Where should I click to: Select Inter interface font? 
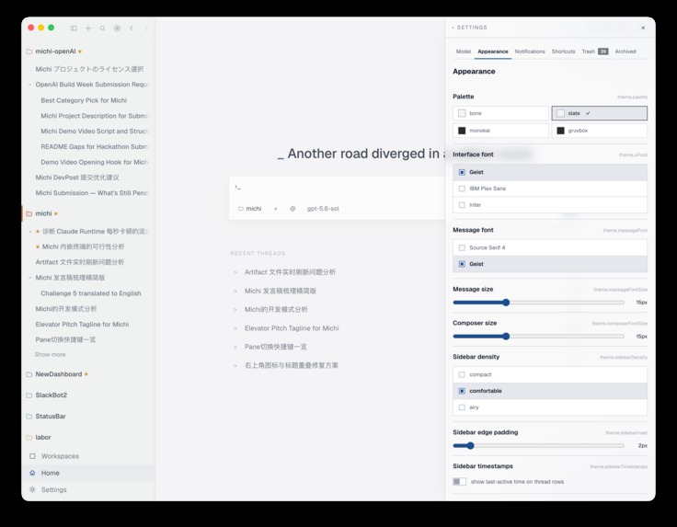pyautogui.click(x=550, y=205)
